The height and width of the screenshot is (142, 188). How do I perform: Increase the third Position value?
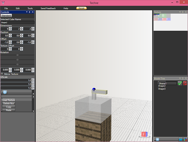(33, 35)
